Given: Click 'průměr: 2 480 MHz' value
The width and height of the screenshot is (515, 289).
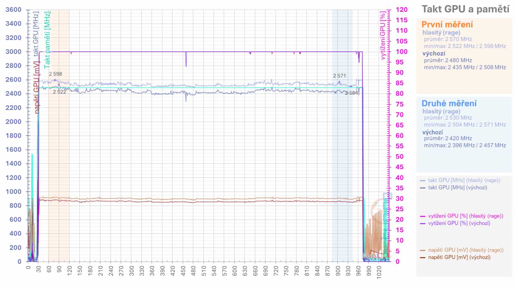Looking at the screenshot, I should pos(448,60).
